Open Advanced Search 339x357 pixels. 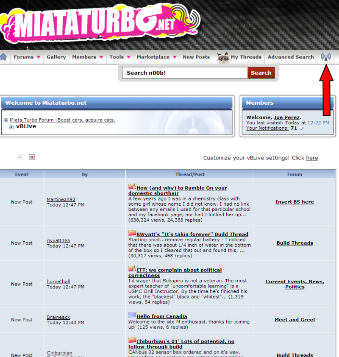click(291, 57)
